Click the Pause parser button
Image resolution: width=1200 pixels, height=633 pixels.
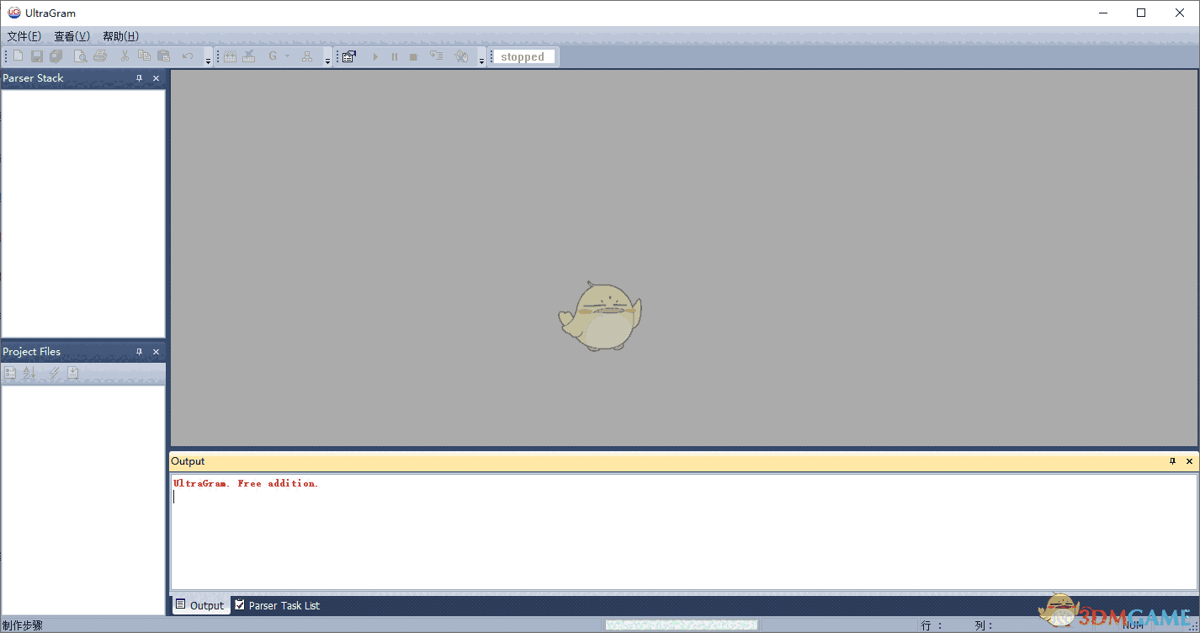point(395,56)
